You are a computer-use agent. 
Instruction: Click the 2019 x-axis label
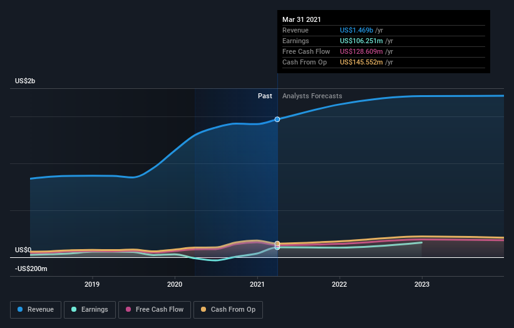(x=92, y=284)
